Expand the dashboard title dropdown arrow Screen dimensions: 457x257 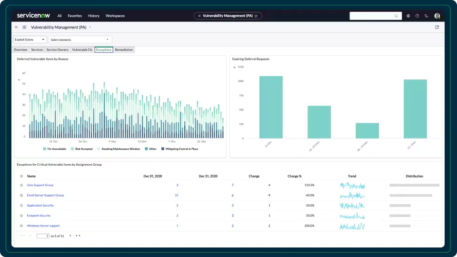tap(90, 27)
